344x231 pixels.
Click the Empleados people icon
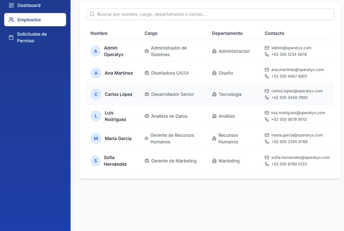11,20
